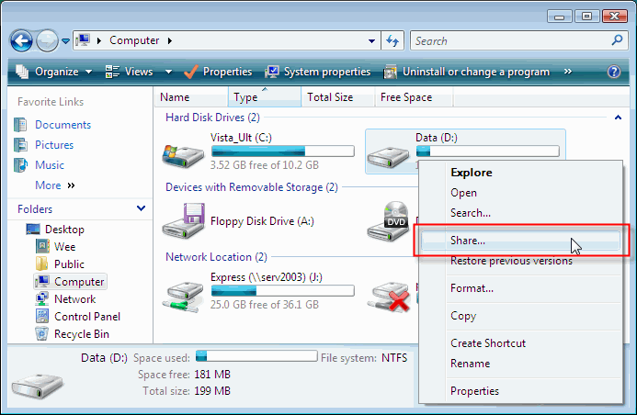Click the Music icon in Favorite Links

click(x=20, y=165)
